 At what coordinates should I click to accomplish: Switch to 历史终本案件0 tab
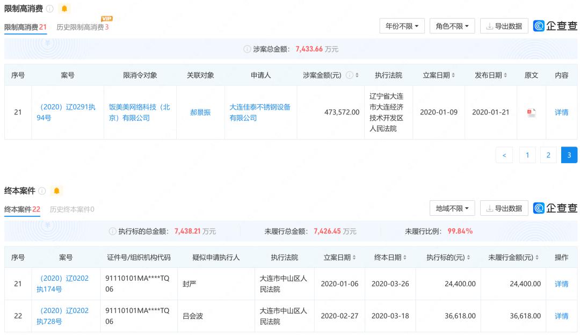pos(72,209)
